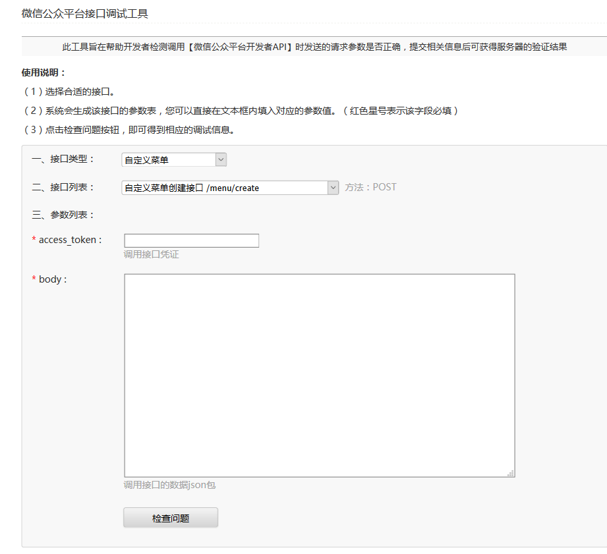Viewport: 607px width, 554px height.
Task: Click the 方法:POST method text
Action: pyautogui.click(x=370, y=187)
